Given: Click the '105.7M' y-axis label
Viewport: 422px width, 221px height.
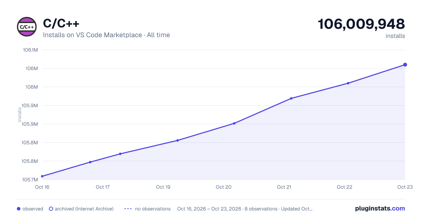Looking at the screenshot, I should pyautogui.click(x=30, y=180).
